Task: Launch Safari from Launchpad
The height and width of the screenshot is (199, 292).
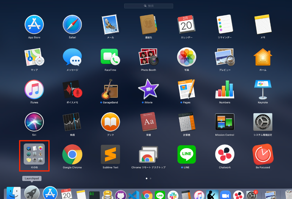Action: [x=72, y=24]
